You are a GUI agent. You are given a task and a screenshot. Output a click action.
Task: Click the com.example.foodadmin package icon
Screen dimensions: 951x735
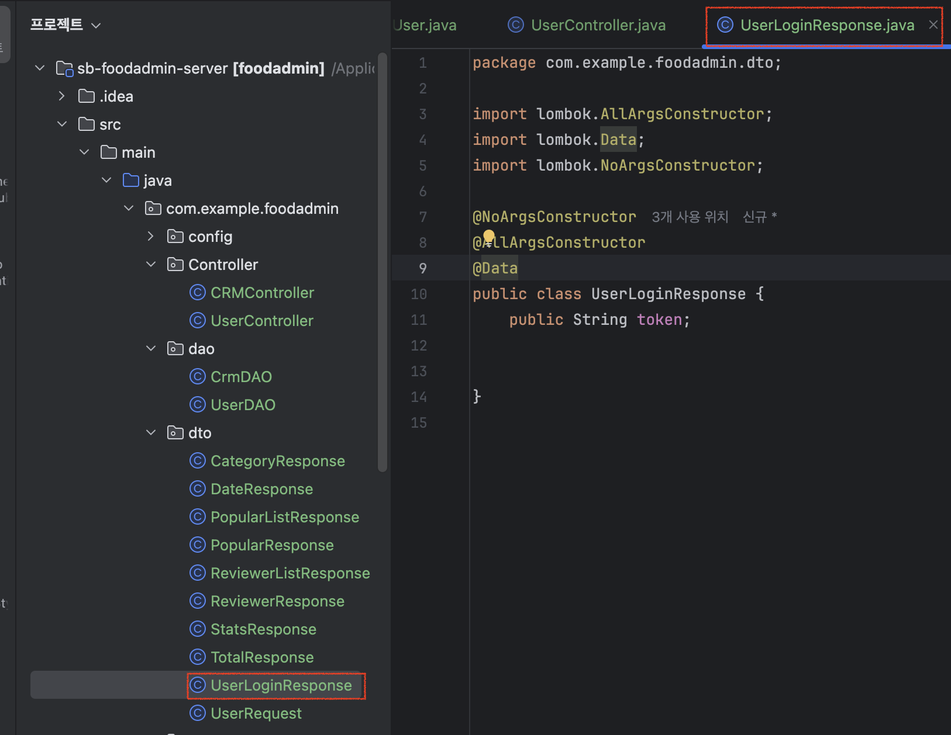(153, 208)
